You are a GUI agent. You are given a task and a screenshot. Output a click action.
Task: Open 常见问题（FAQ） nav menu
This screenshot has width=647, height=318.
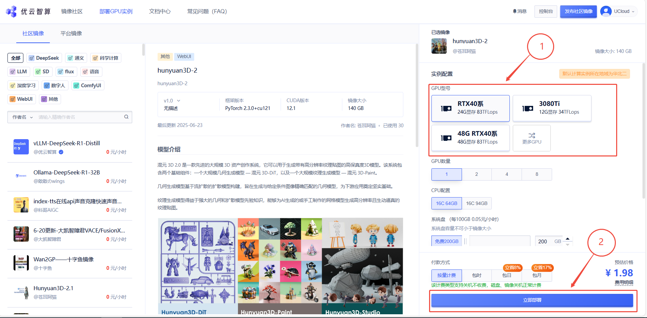point(207,11)
